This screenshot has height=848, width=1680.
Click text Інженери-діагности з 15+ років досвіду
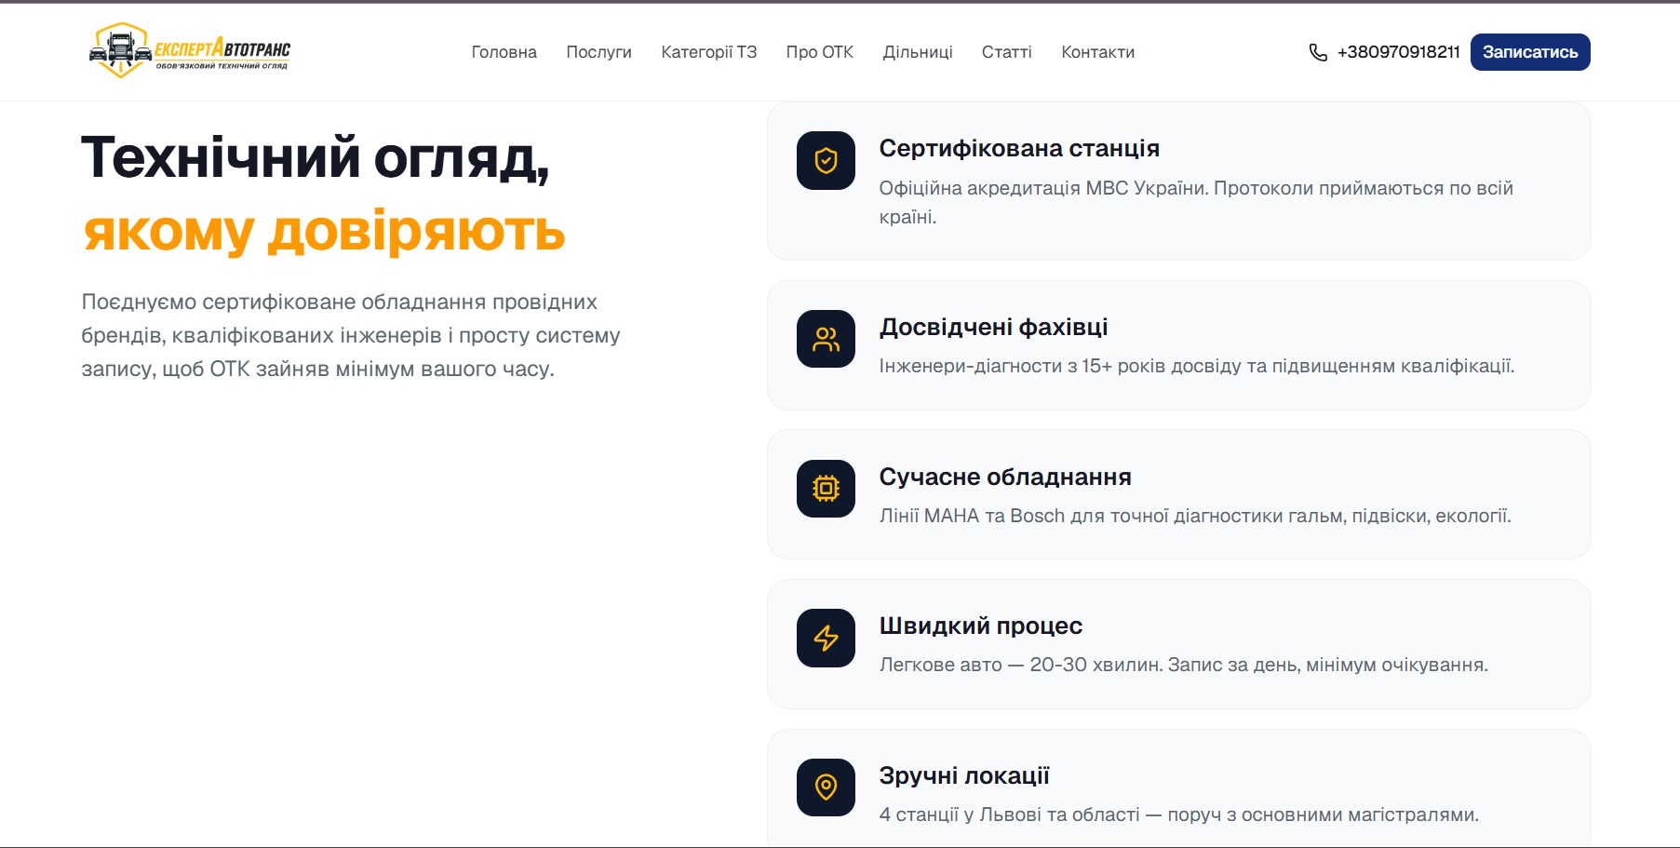pyautogui.click(x=1197, y=366)
